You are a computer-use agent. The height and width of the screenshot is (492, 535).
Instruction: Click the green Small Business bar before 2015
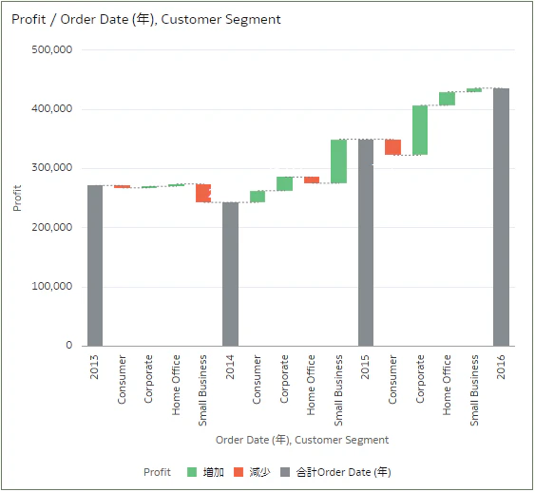[x=339, y=161]
